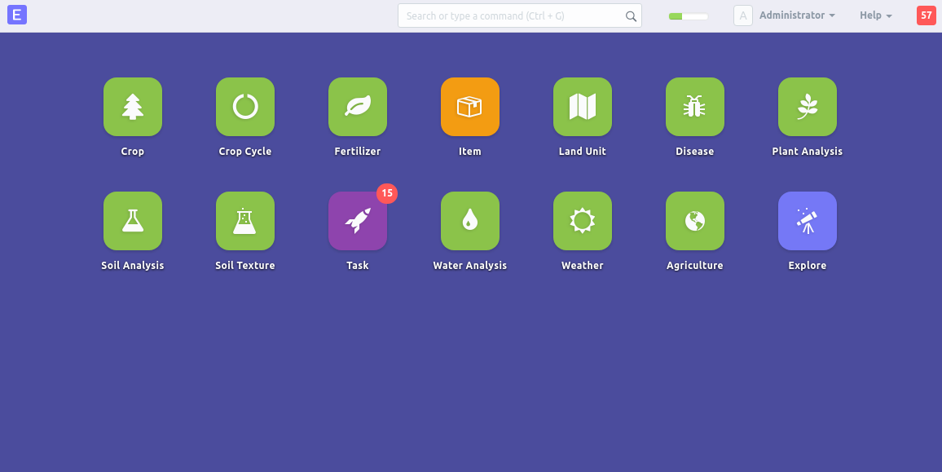Click the 15 badge on Task
This screenshot has height=472, width=942.
pyautogui.click(x=387, y=193)
